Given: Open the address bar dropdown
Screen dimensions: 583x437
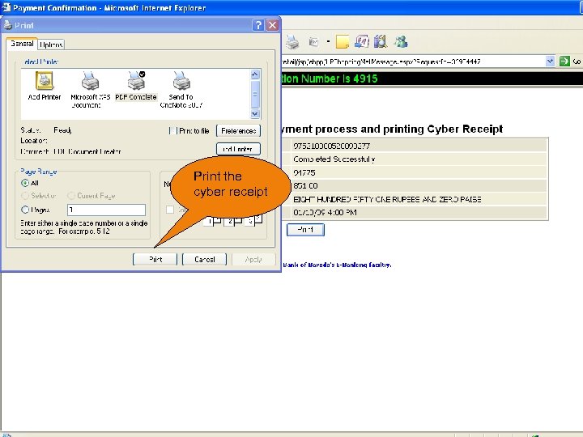Looking at the screenshot, I should coord(550,62).
